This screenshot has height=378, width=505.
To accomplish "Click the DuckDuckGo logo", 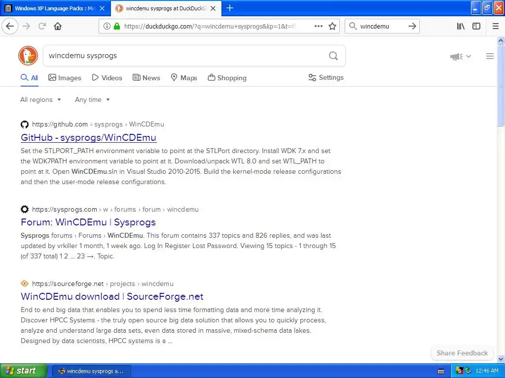I will (x=28, y=56).
